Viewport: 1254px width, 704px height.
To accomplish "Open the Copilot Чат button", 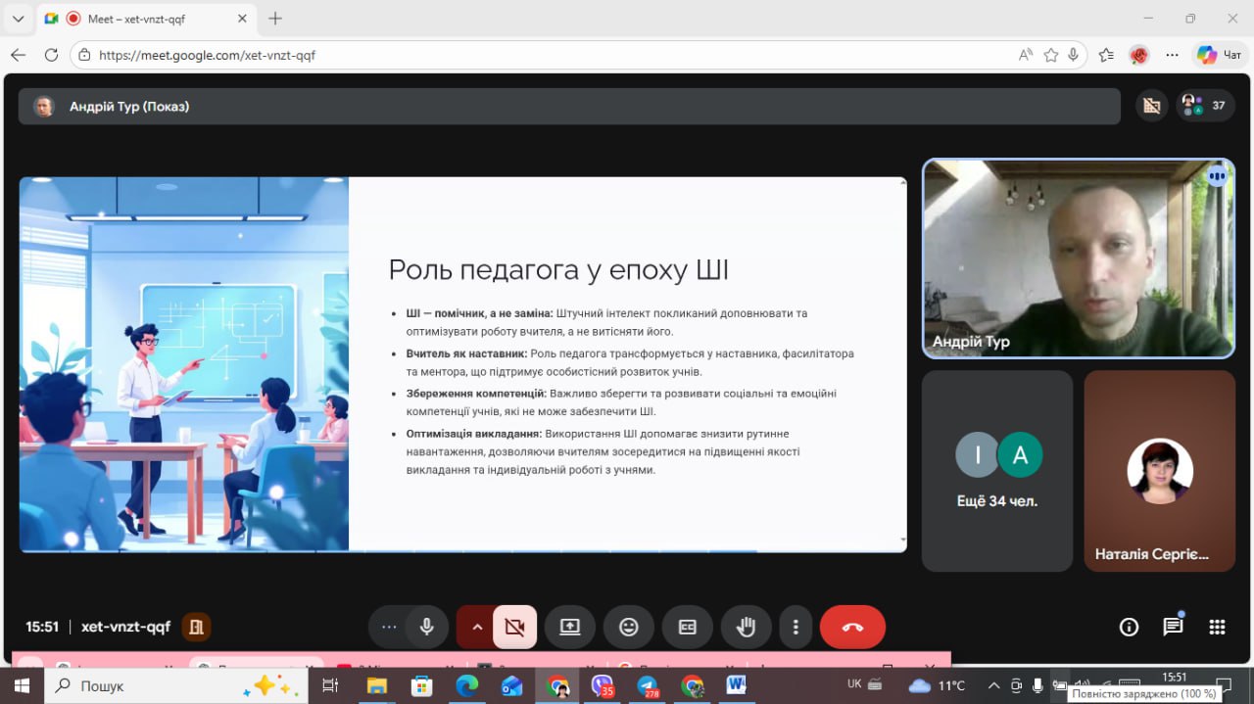I will (1220, 55).
